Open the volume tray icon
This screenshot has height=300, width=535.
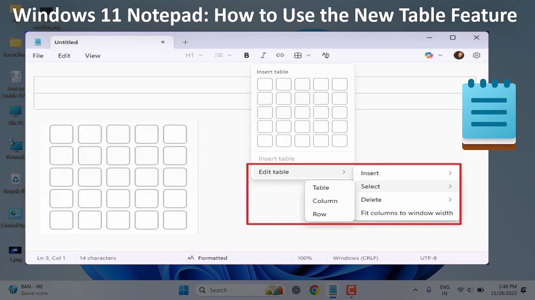coord(469,290)
